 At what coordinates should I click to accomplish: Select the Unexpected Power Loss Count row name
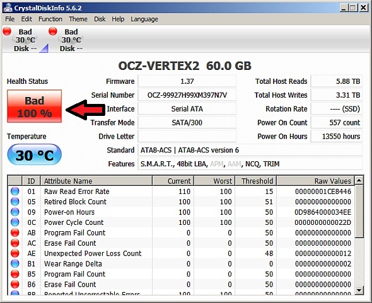93,253
